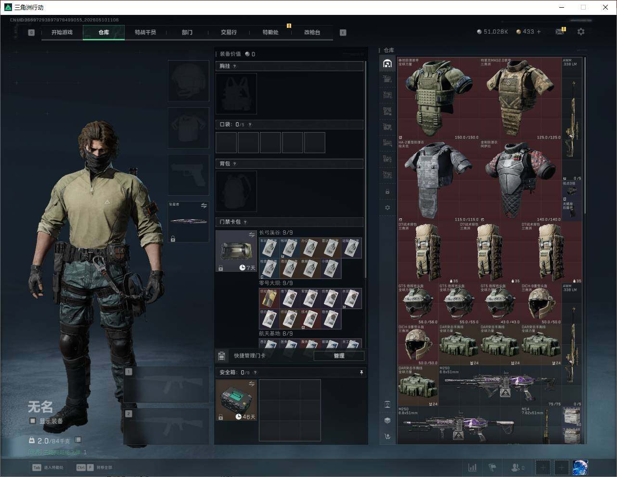Click the padlock icon in warehouse sidebar
Image resolution: width=617 pixels, height=477 pixels.
pos(387,192)
